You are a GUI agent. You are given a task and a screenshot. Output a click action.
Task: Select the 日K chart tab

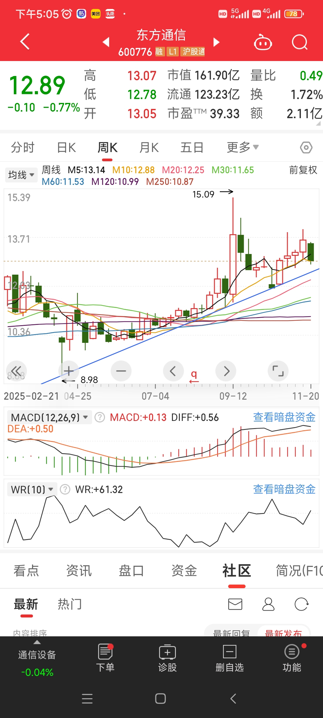click(x=66, y=147)
